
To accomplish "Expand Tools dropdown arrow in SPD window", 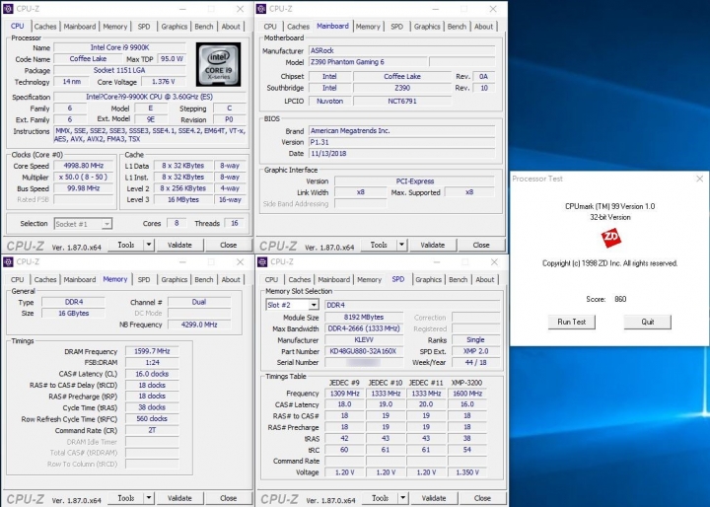I will click(x=402, y=498).
